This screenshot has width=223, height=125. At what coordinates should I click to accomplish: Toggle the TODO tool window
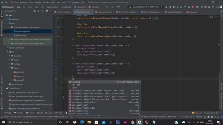click(x=8, y=113)
